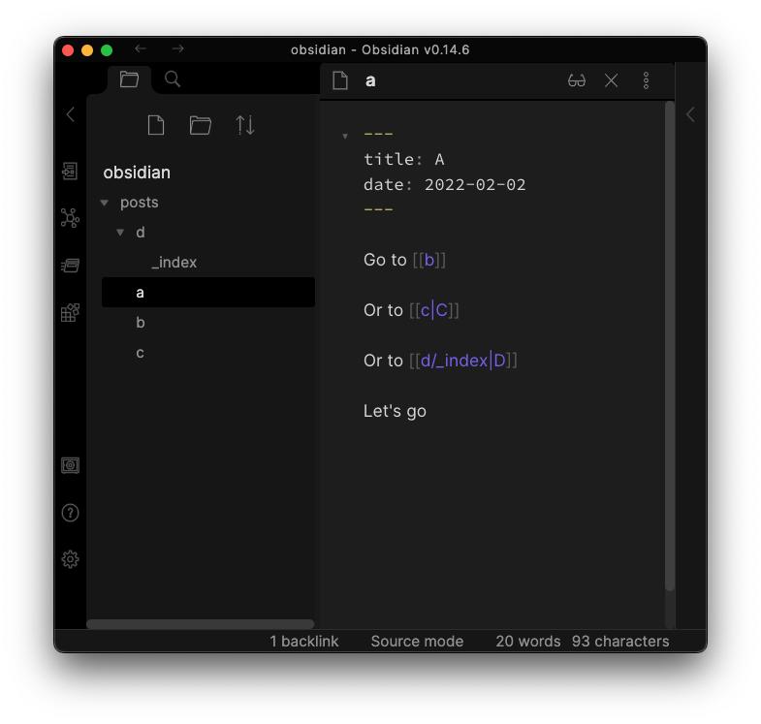This screenshot has width=761, height=724.
Task: Toggle reading view with glasses icon
Action: (x=577, y=80)
